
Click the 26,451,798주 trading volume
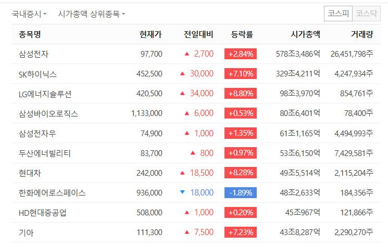coord(352,54)
